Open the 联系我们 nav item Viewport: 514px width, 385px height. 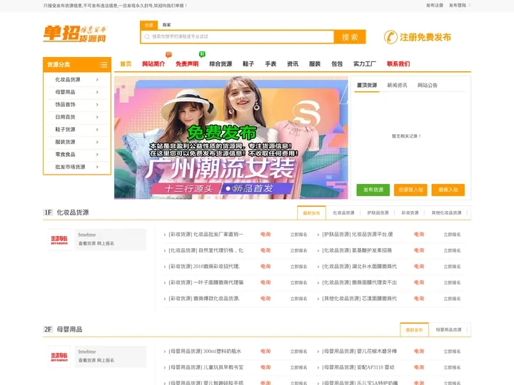398,64
